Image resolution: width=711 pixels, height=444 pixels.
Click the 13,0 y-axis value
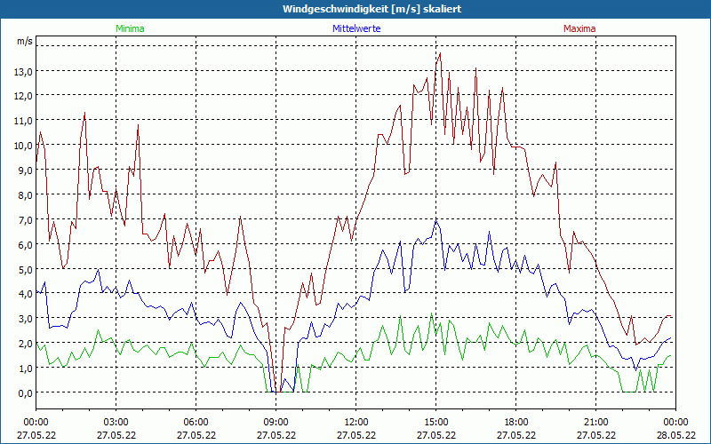pos(25,71)
